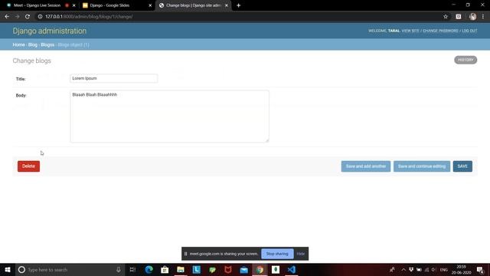Click into the Body text area
The image size is (490, 276).
coord(169,116)
